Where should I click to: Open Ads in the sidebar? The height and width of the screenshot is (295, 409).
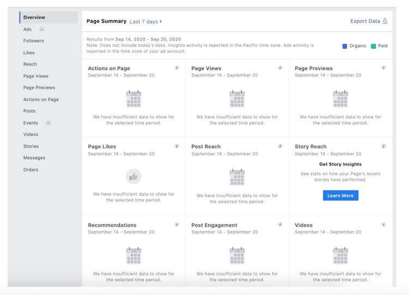pyautogui.click(x=27, y=29)
